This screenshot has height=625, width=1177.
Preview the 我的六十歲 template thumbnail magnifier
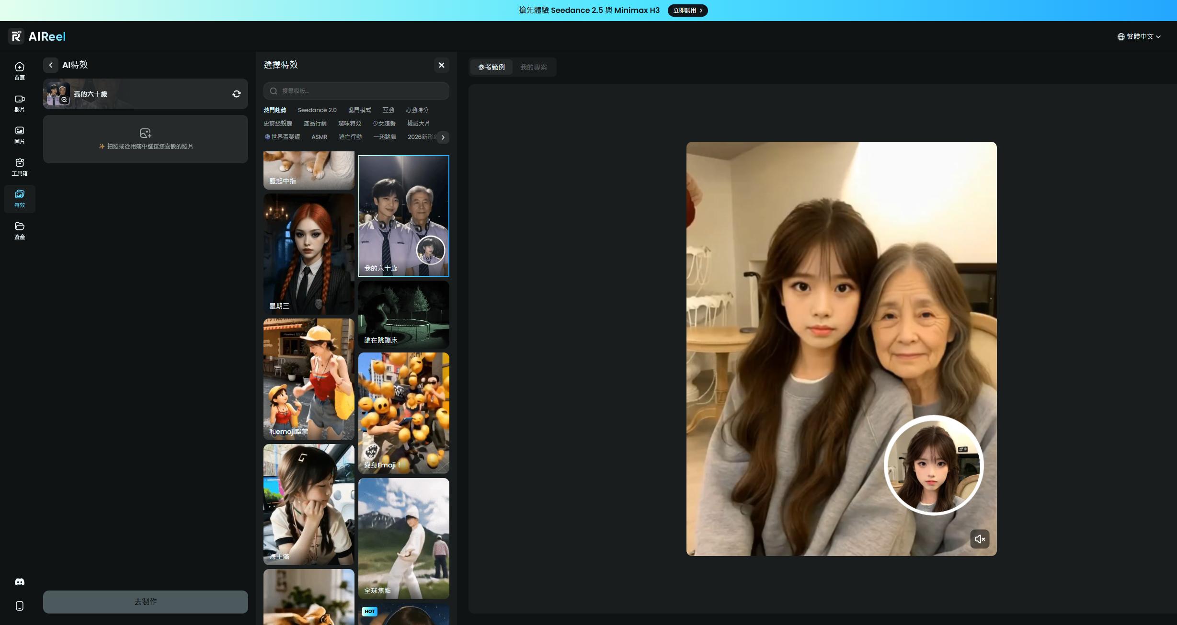coord(64,100)
